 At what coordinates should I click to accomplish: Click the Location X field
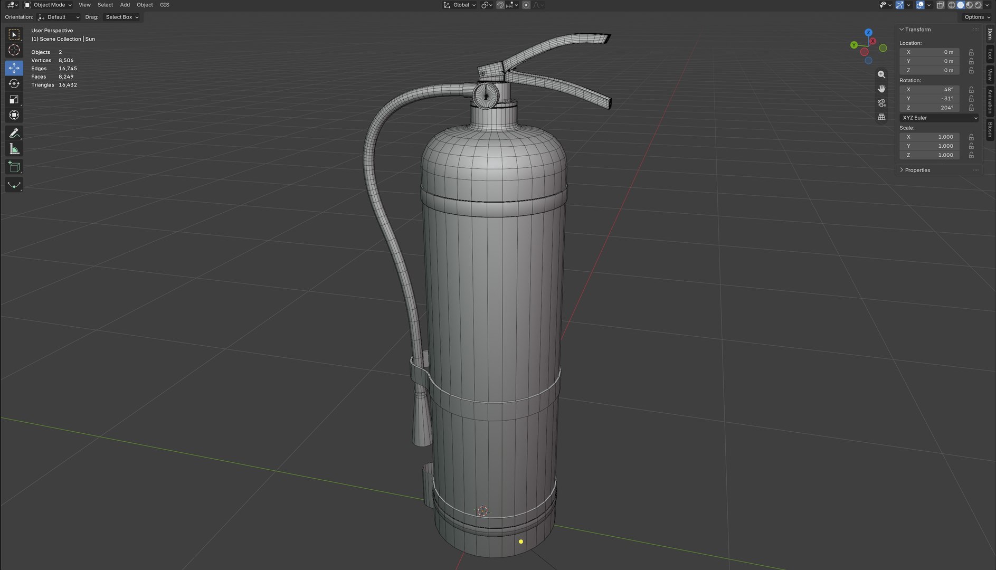[929, 52]
